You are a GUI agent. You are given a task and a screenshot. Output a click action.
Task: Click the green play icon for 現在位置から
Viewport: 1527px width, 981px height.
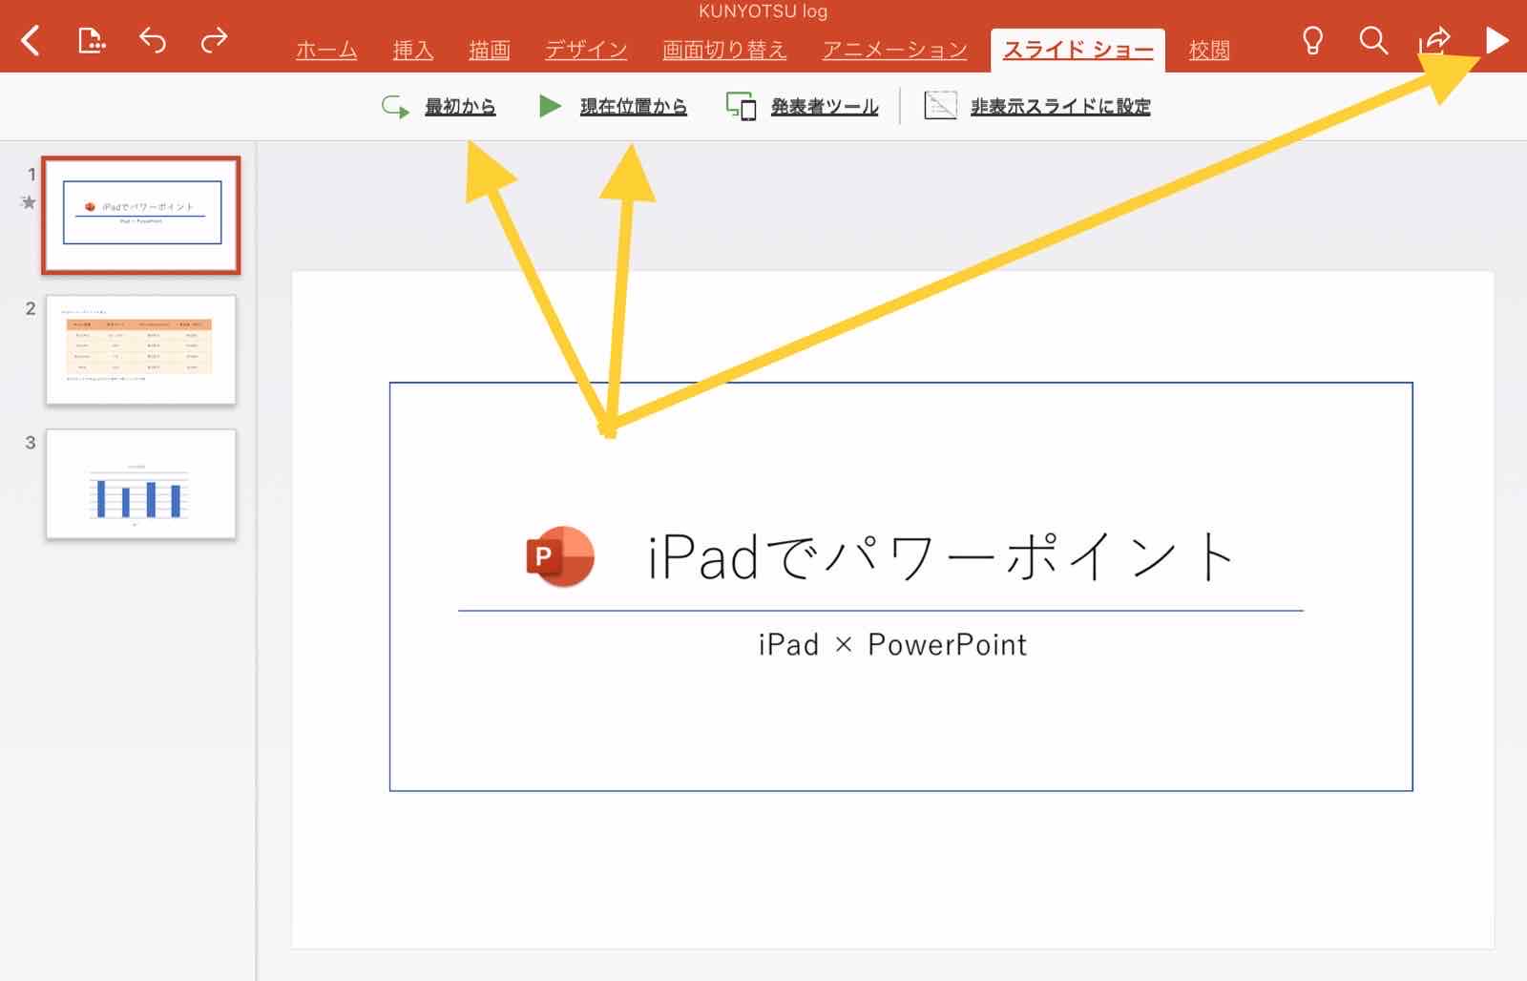tap(550, 106)
